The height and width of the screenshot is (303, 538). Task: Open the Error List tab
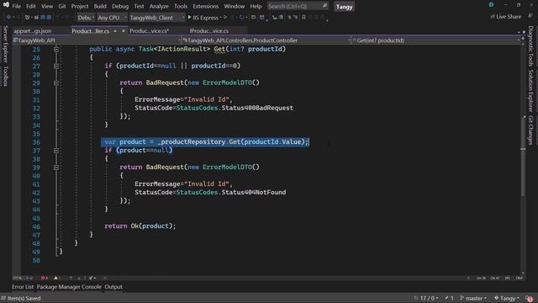tap(23, 287)
